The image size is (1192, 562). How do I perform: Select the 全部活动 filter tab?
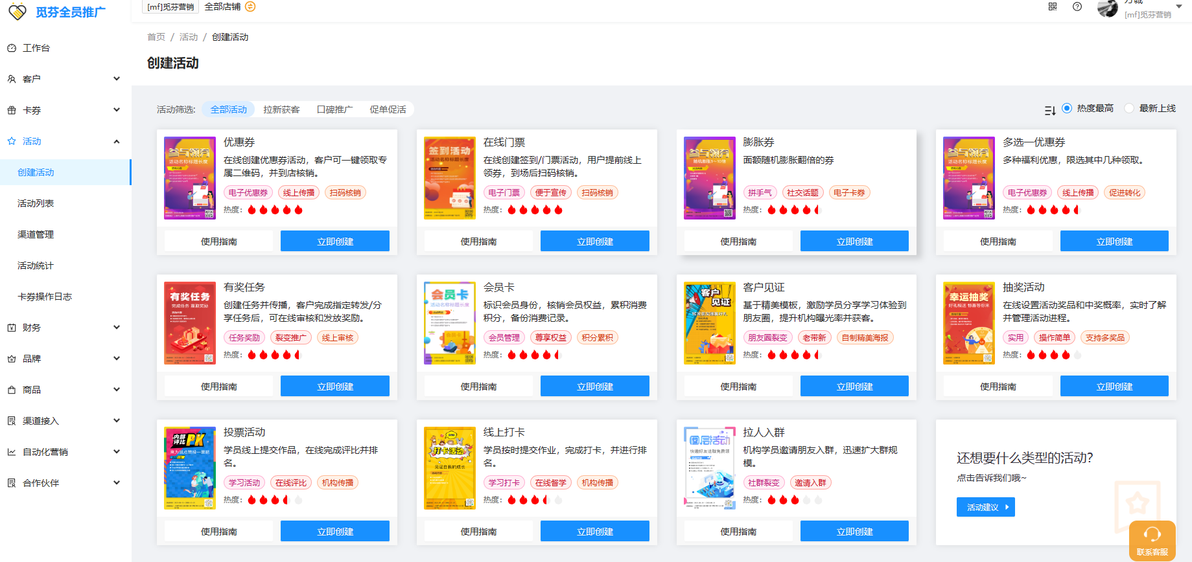coord(228,109)
